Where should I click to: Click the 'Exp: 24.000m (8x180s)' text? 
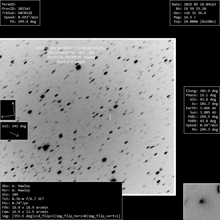click(195, 21)
